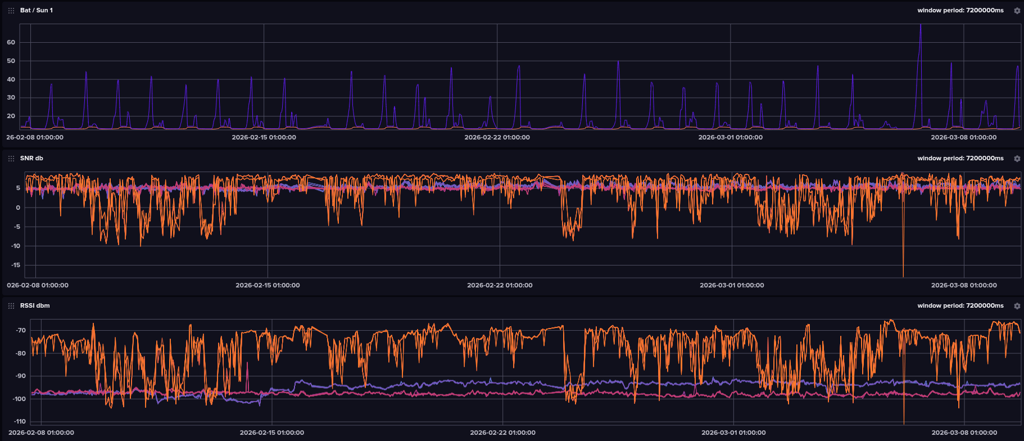The image size is (1024, 441).
Task: Click window period label in Bat / Sun 1
Action: click(960, 11)
